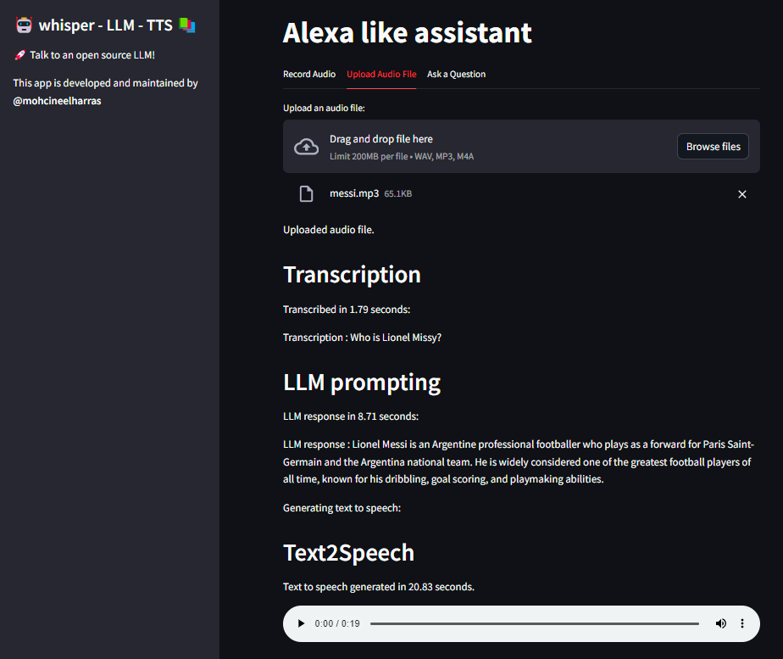The width and height of the screenshot is (783, 659).
Task: Open the Ask a Question tab
Action: coord(456,74)
